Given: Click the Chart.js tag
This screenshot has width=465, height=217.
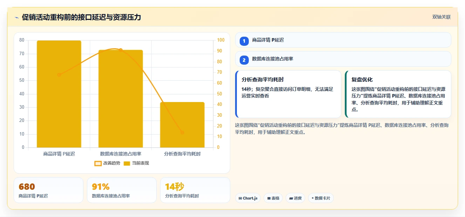Looking at the screenshot, I should point(248,198).
